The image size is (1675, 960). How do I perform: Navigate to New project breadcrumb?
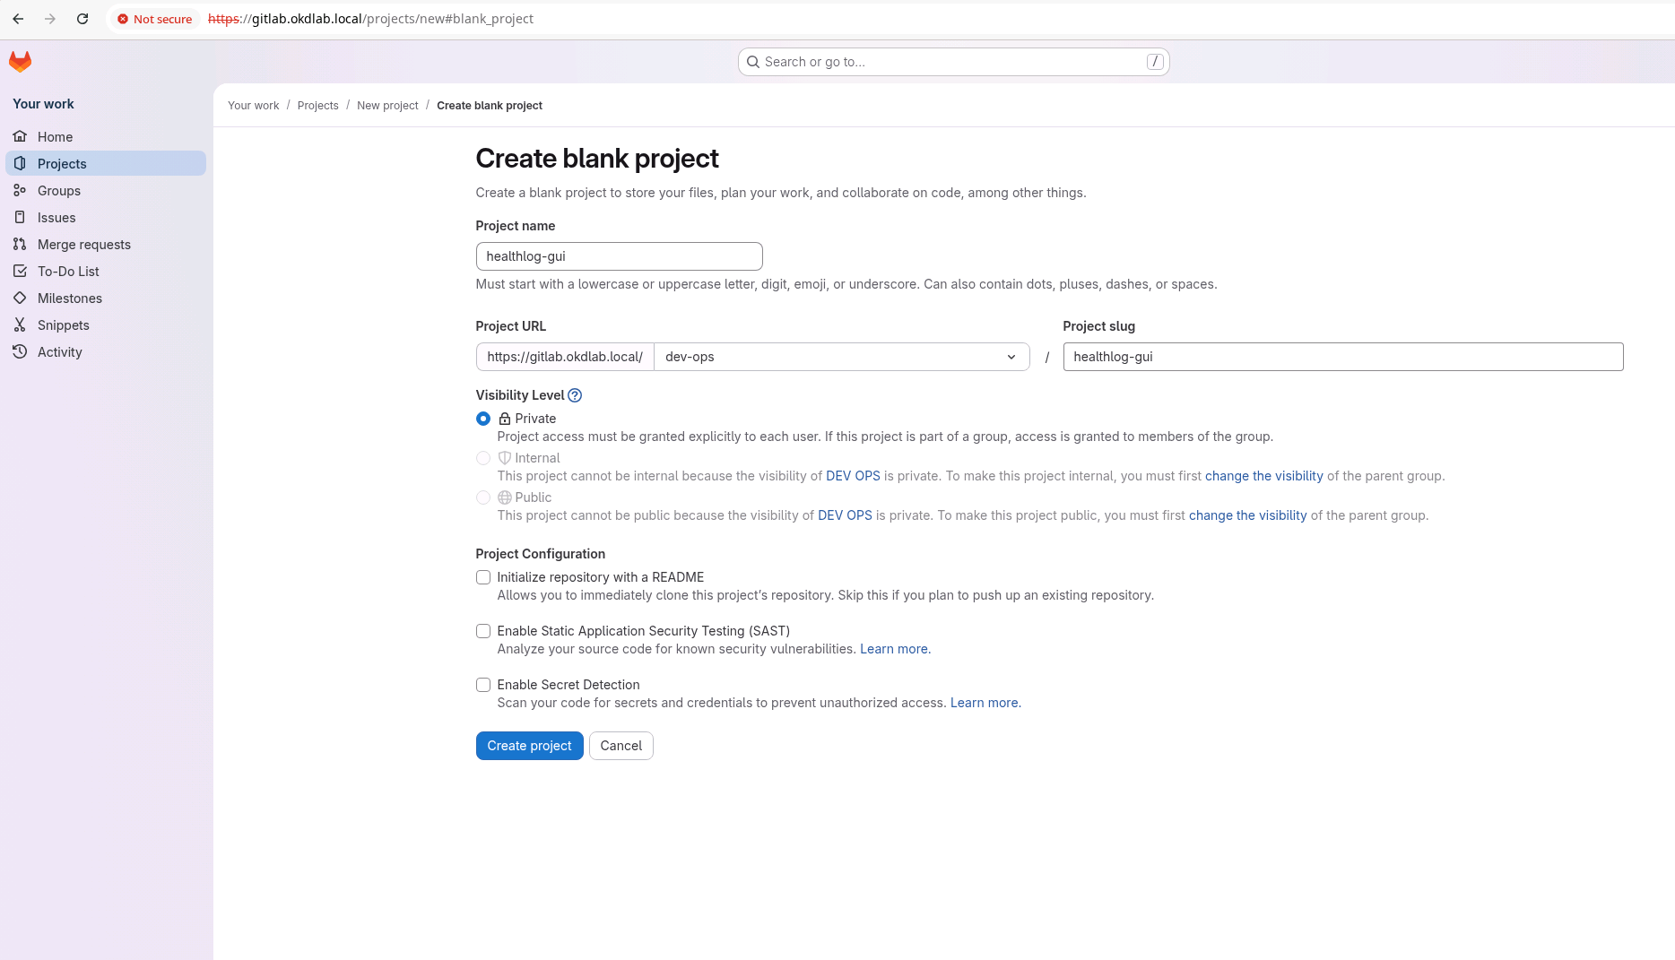[387, 106]
